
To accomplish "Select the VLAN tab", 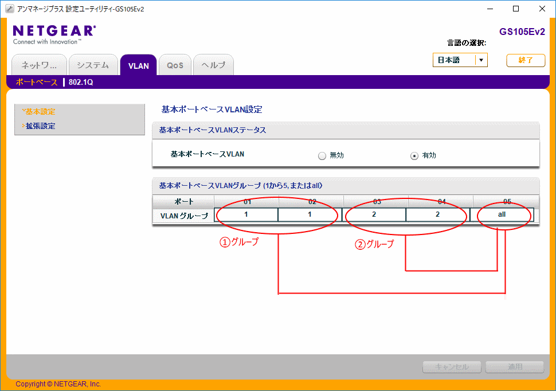I will pos(138,65).
